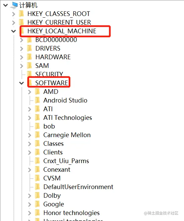Select the Conexant key name

(x=57, y=169)
